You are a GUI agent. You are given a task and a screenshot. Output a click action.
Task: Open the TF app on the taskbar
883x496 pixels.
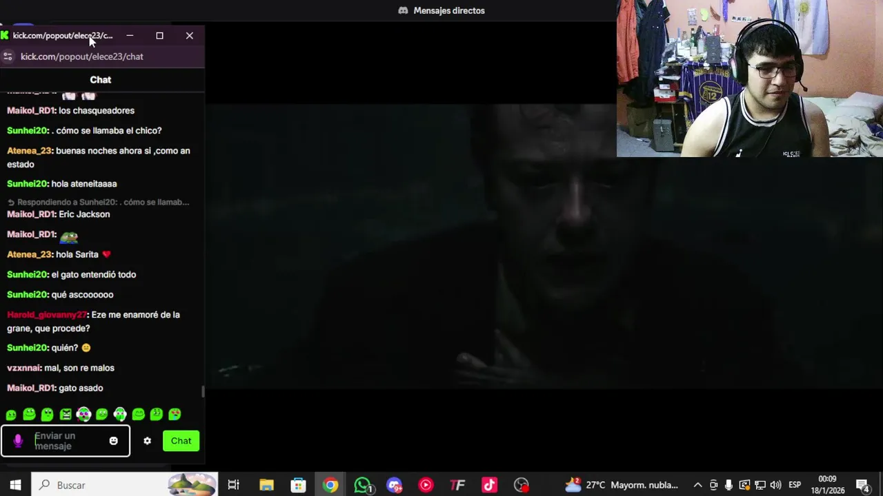tap(457, 485)
